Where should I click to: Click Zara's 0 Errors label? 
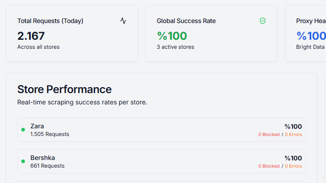[x=293, y=135]
